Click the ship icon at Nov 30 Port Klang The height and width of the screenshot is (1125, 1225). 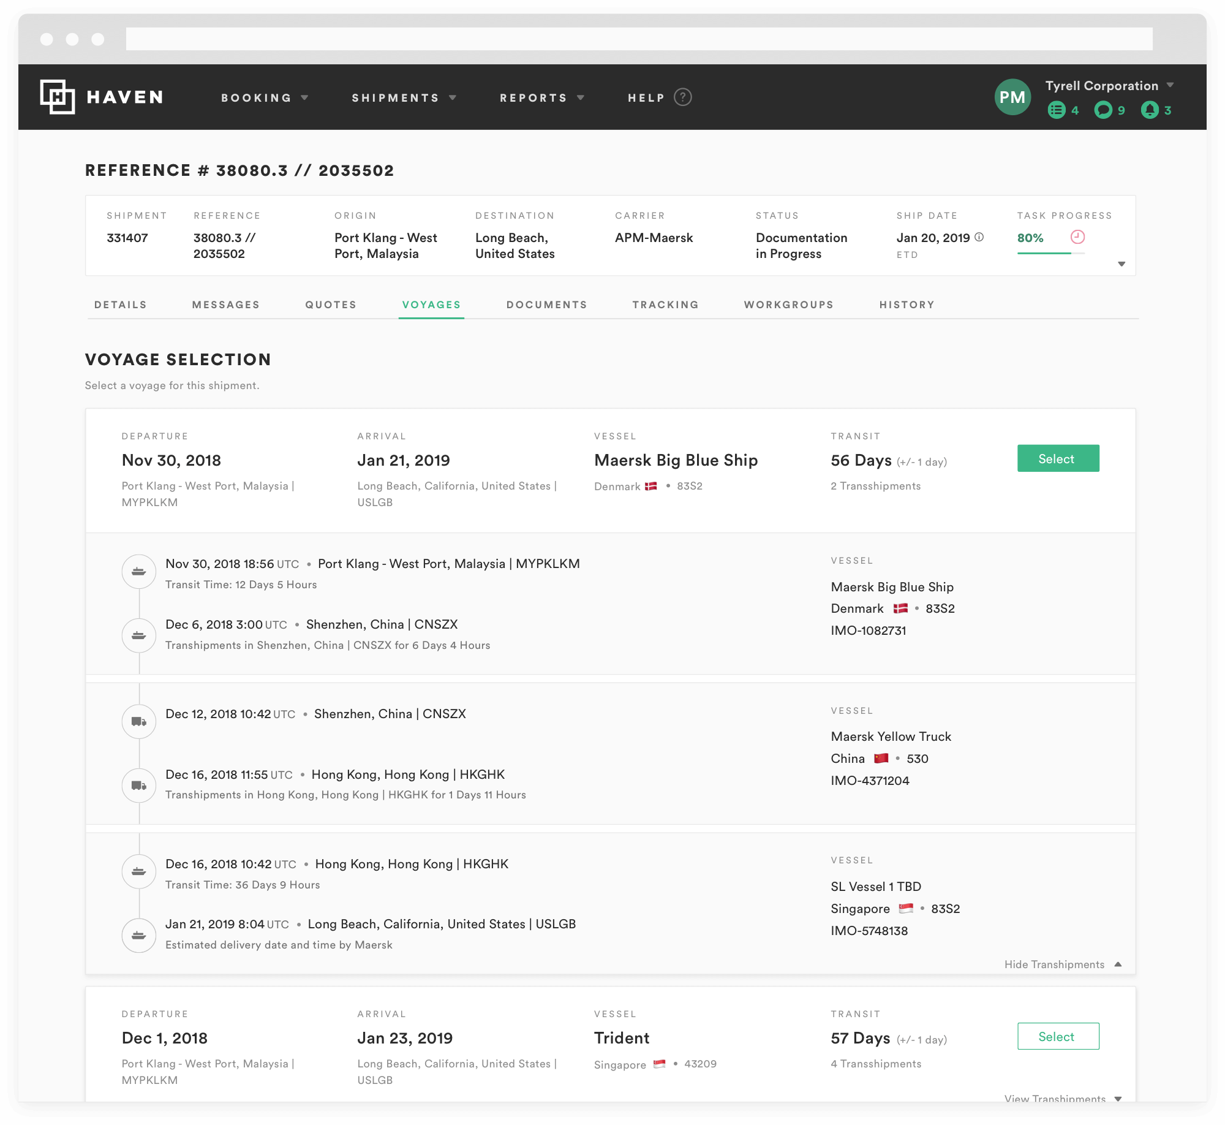pos(139,572)
